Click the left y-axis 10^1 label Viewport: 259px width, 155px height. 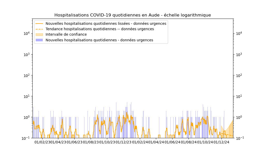pyautogui.click(x=27, y=96)
